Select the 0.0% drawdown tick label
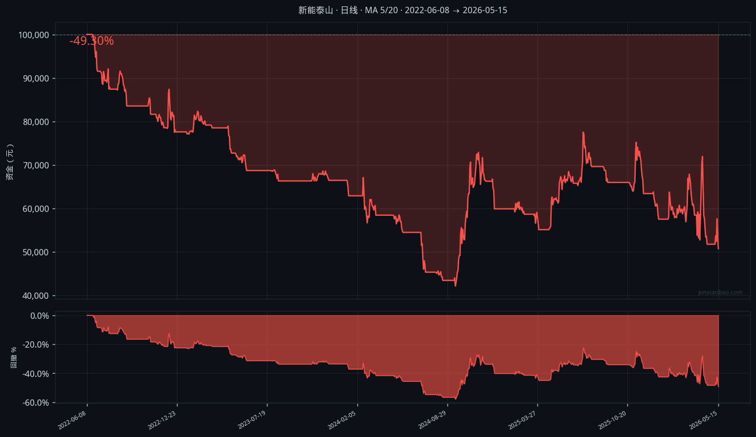 pos(40,316)
